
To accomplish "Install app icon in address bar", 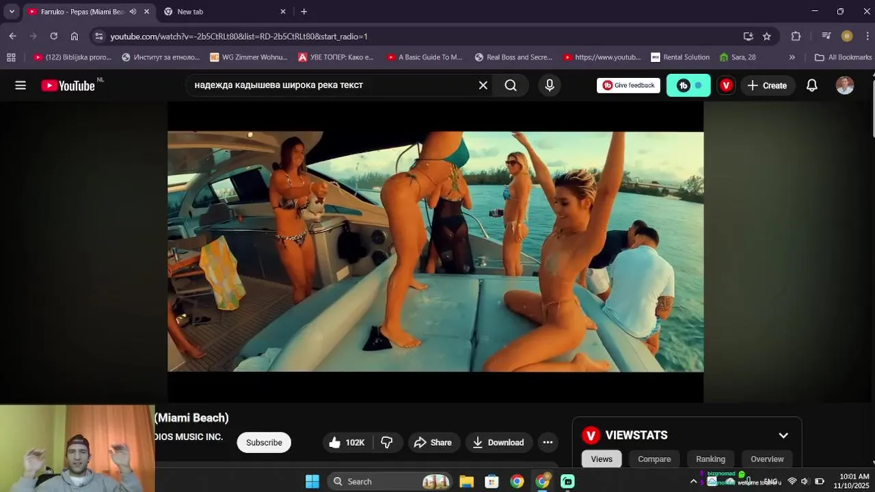I will (748, 36).
